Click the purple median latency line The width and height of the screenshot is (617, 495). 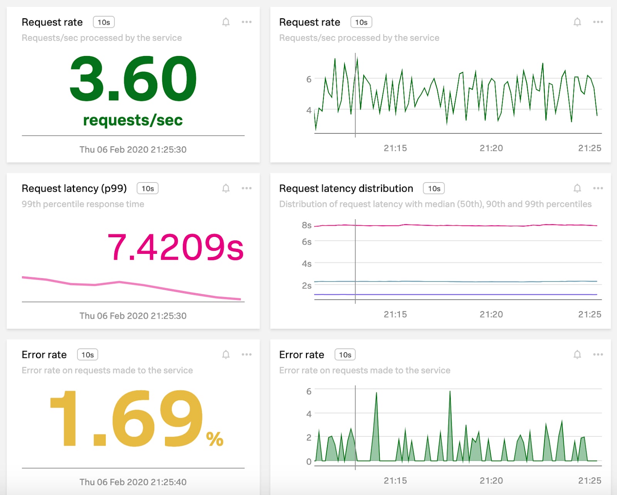pyautogui.click(x=455, y=294)
